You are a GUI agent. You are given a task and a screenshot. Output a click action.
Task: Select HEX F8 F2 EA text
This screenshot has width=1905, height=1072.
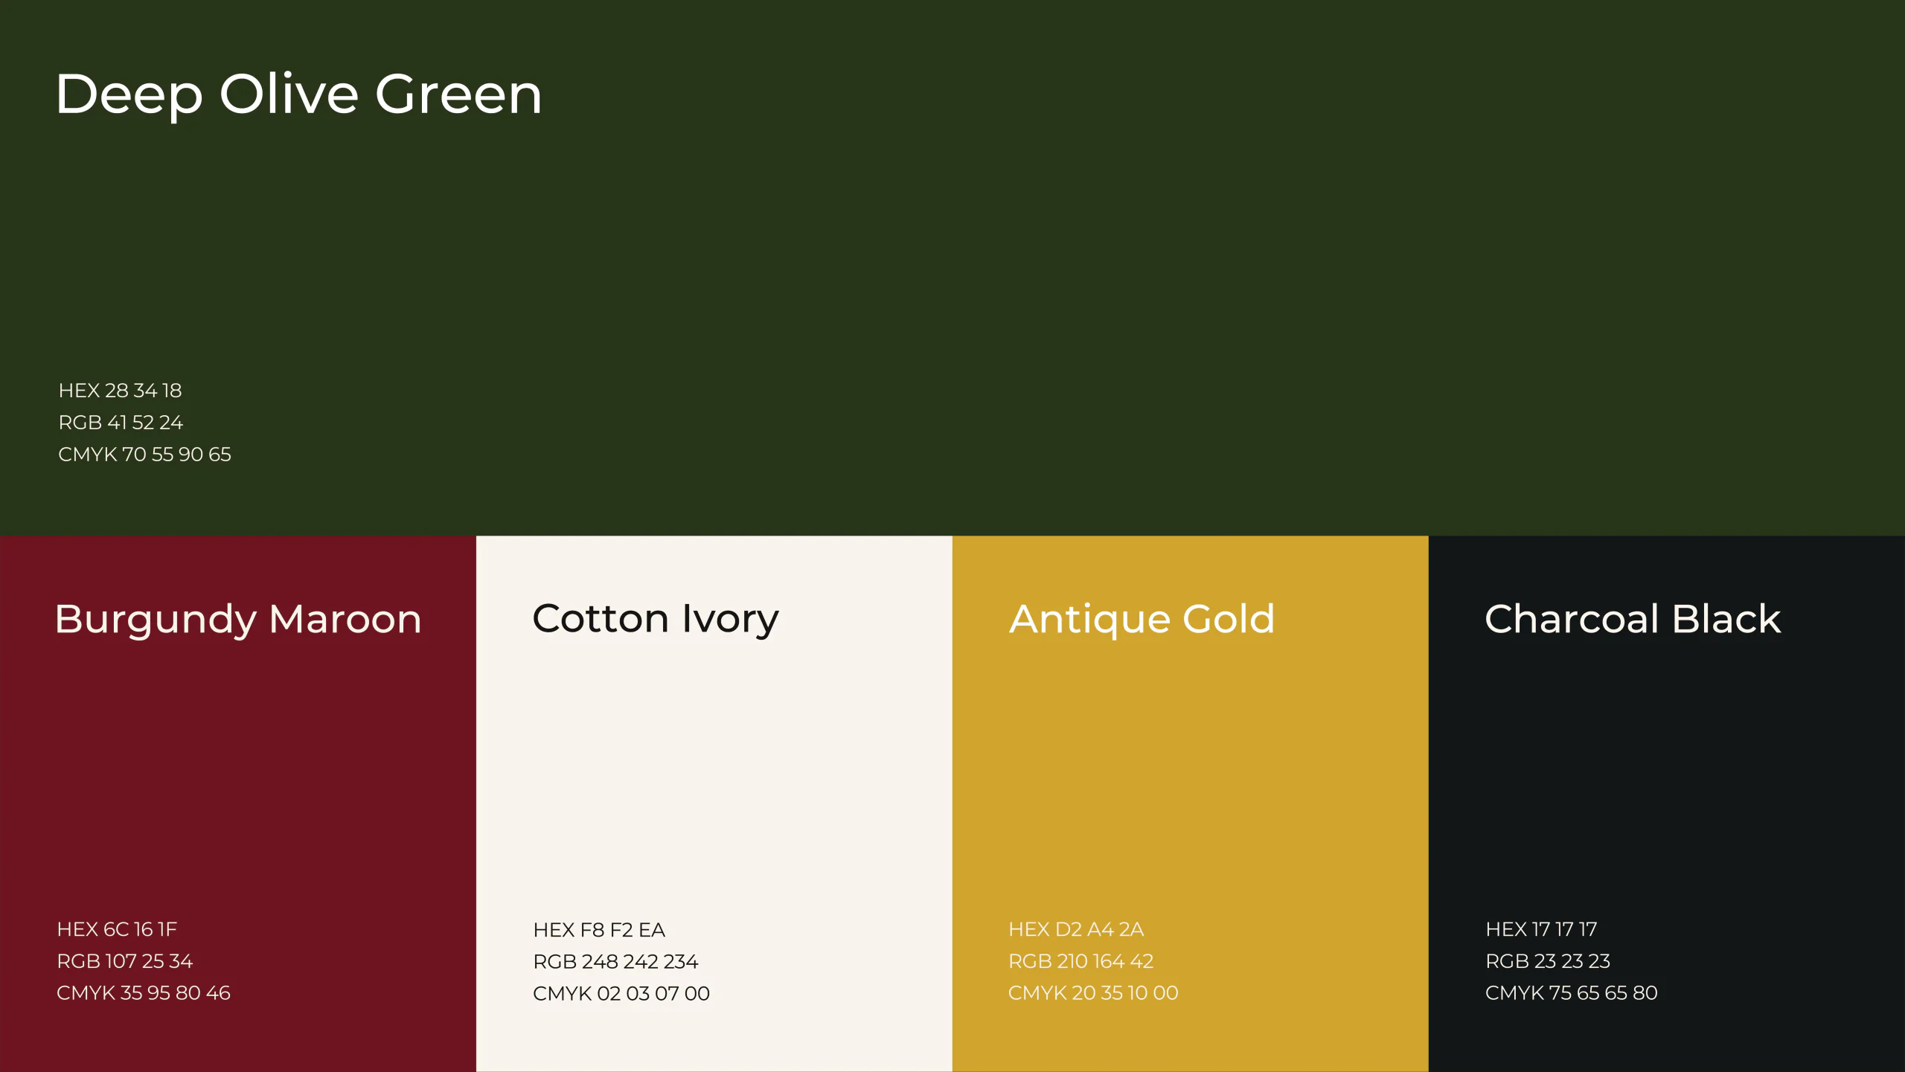click(x=599, y=930)
